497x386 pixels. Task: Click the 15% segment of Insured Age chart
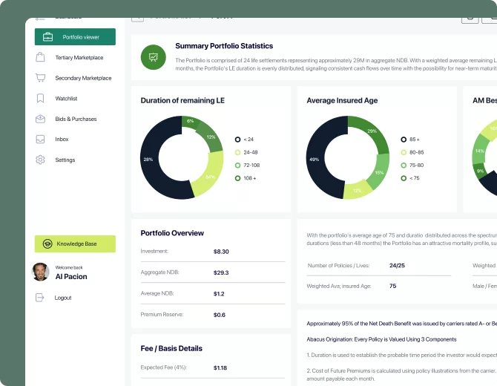(x=378, y=172)
